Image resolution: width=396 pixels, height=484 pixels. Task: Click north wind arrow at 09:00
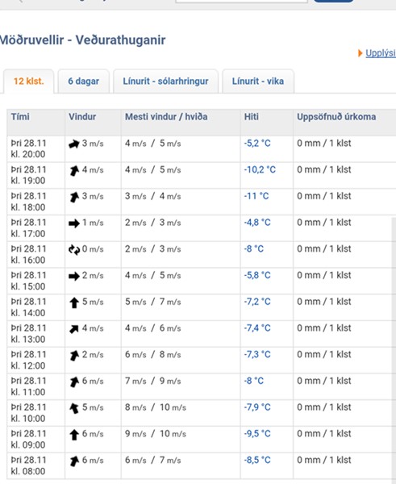pos(74,435)
